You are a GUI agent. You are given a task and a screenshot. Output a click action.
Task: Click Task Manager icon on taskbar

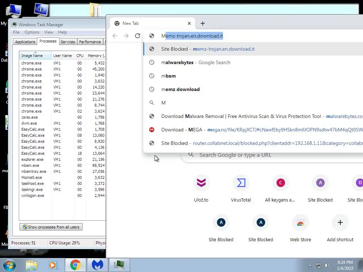tap(119, 265)
